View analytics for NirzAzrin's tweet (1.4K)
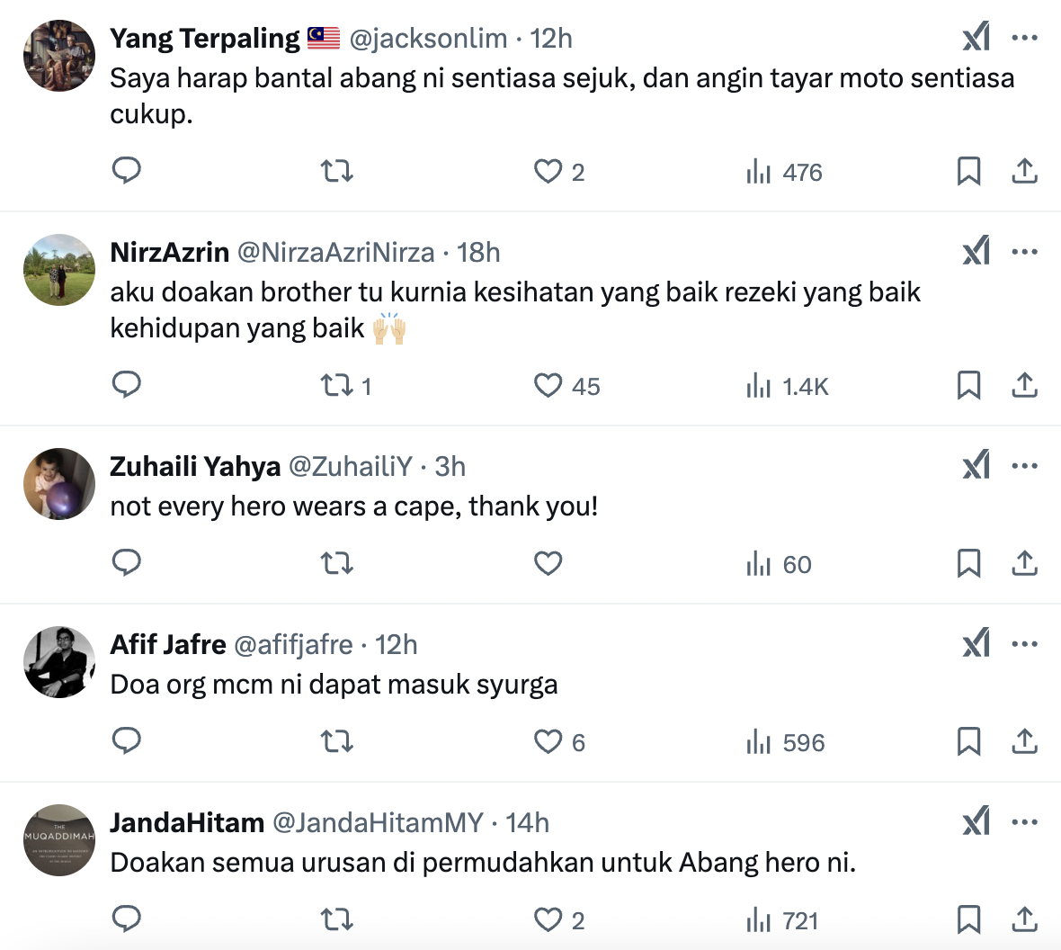Viewport: 1061px width, 950px height. point(786,386)
